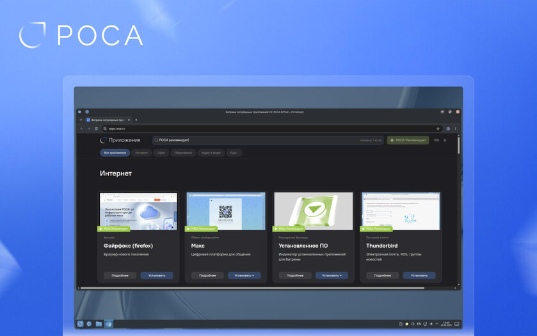Click the show desktop icon in tray
The width and height of the screenshot is (537, 336).
[x=456, y=324]
